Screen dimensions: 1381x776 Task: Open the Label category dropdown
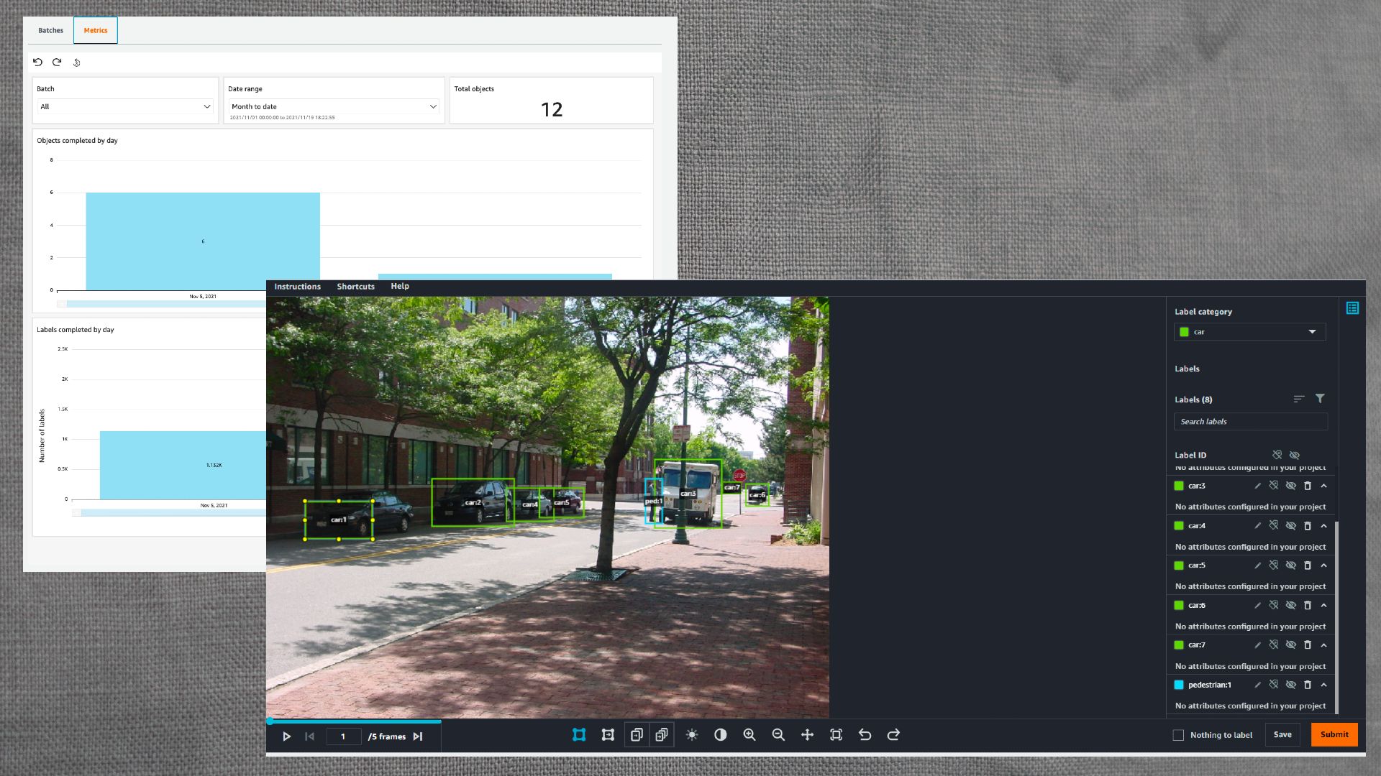coord(1249,332)
